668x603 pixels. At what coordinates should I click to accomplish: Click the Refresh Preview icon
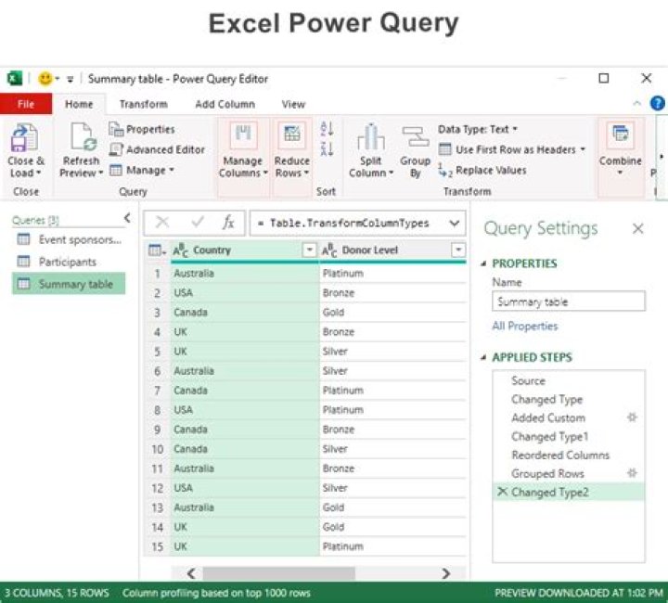[81, 139]
